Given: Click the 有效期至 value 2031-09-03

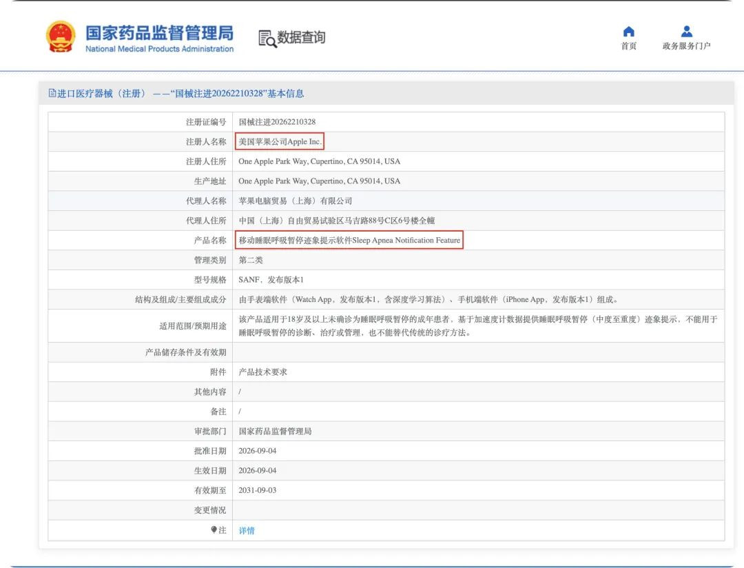Looking at the screenshot, I should point(258,490).
